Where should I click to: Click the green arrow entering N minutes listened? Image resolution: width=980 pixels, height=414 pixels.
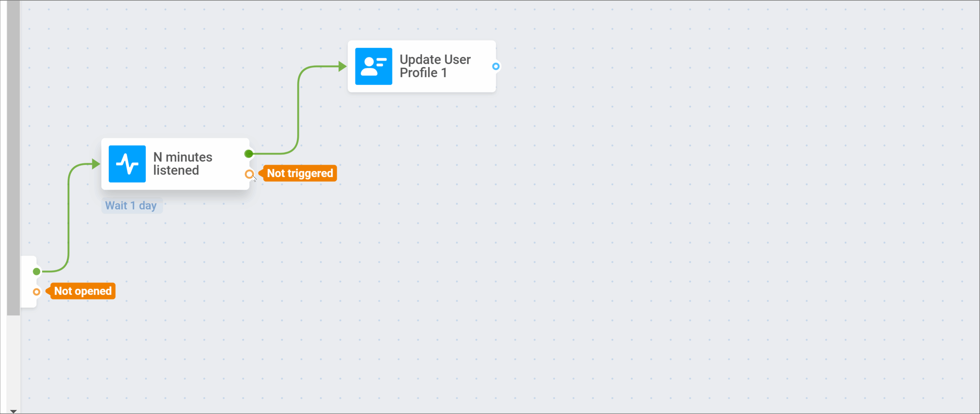[96, 164]
